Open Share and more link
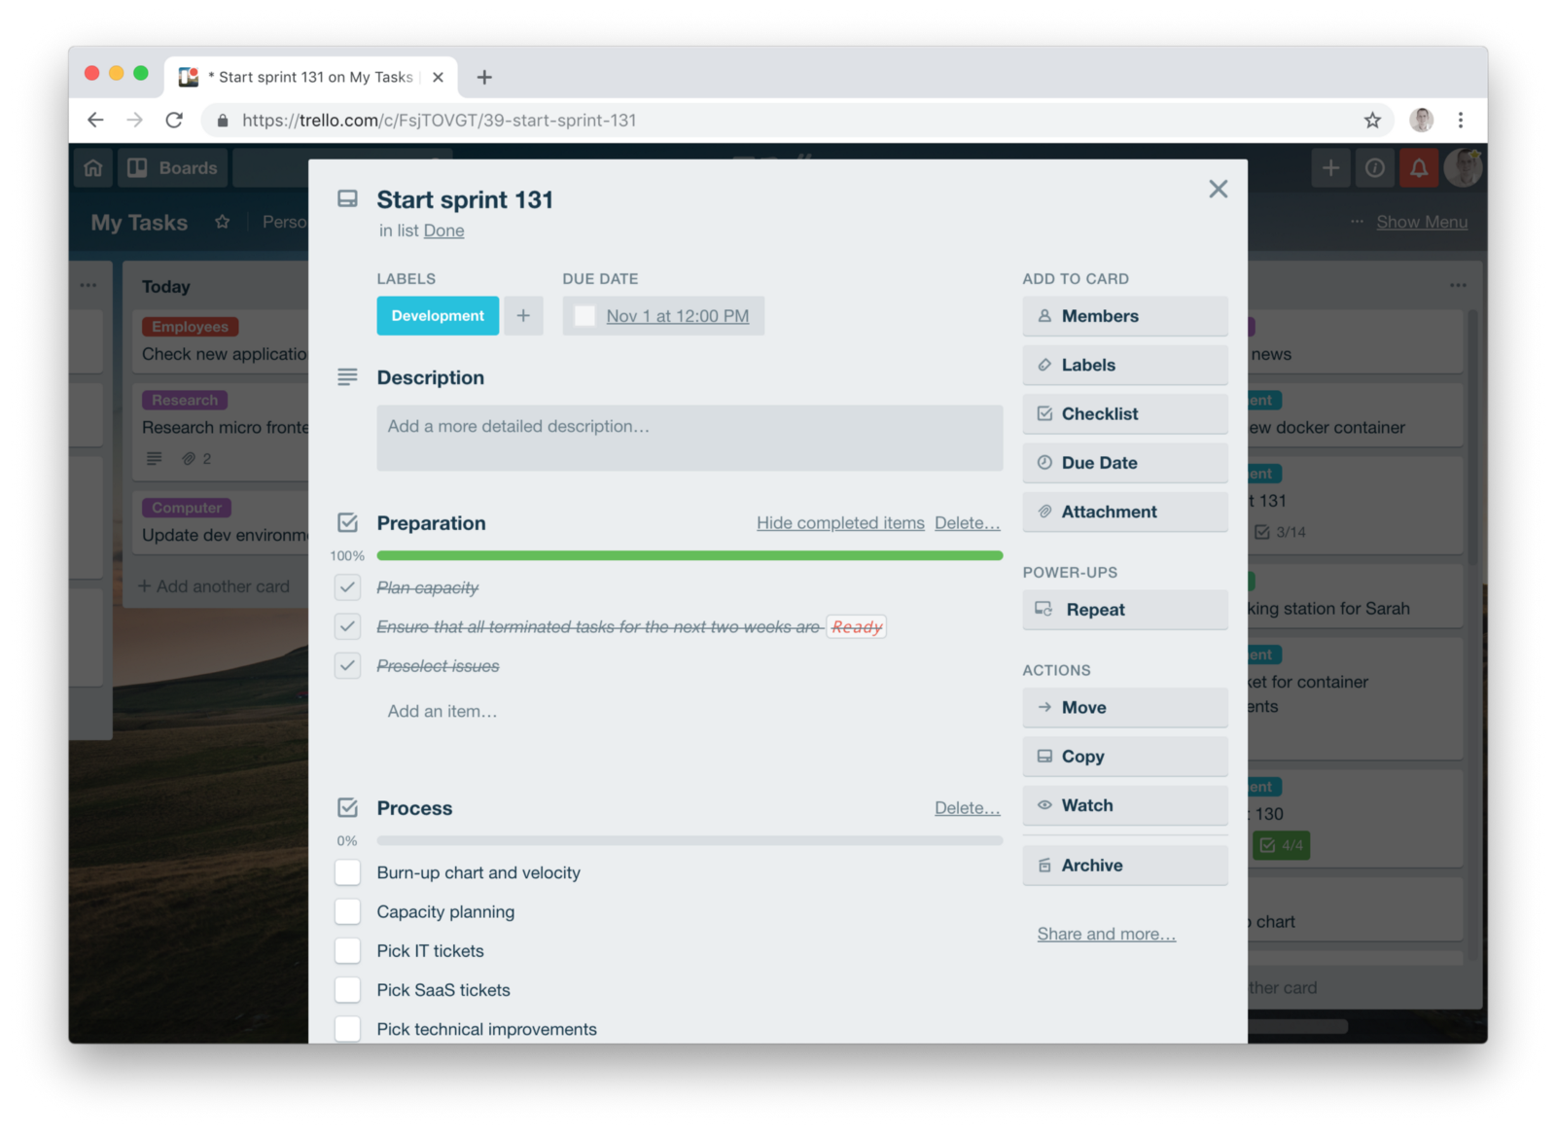The image size is (1556, 1134). tap(1106, 934)
